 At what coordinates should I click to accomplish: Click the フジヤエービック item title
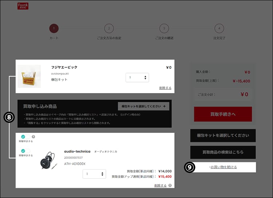point(64,67)
